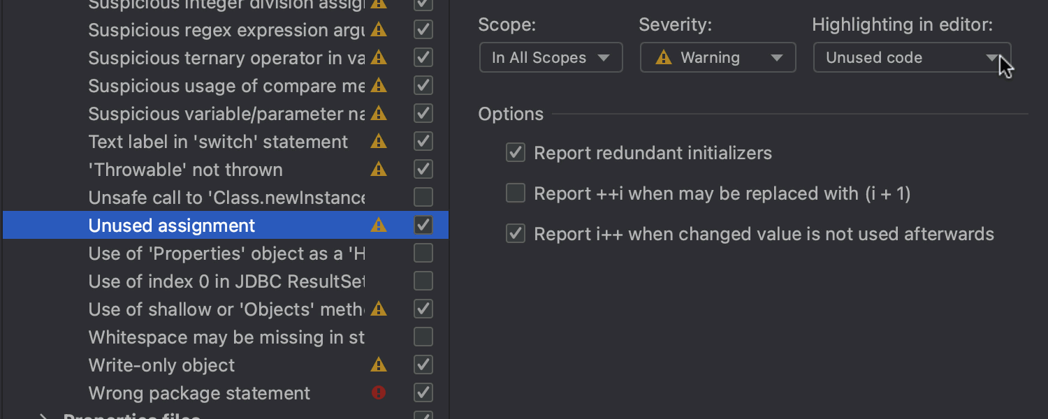Click warning icon beside Unused assignment
1048x419 pixels.
(379, 225)
